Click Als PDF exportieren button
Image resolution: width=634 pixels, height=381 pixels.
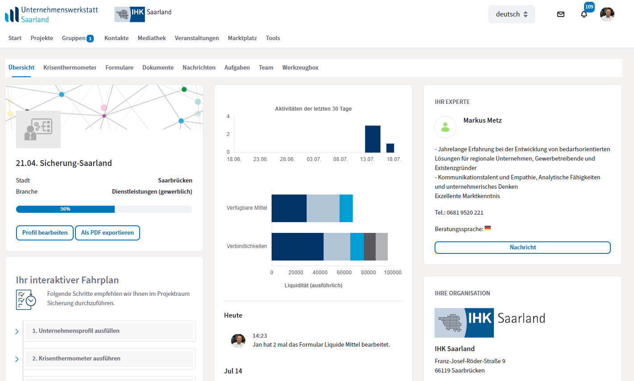click(x=108, y=233)
